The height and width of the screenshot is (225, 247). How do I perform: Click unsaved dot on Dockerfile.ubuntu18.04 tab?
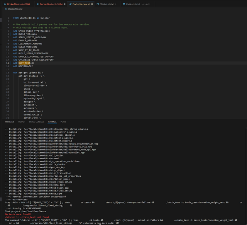click(x=65, y=4)
